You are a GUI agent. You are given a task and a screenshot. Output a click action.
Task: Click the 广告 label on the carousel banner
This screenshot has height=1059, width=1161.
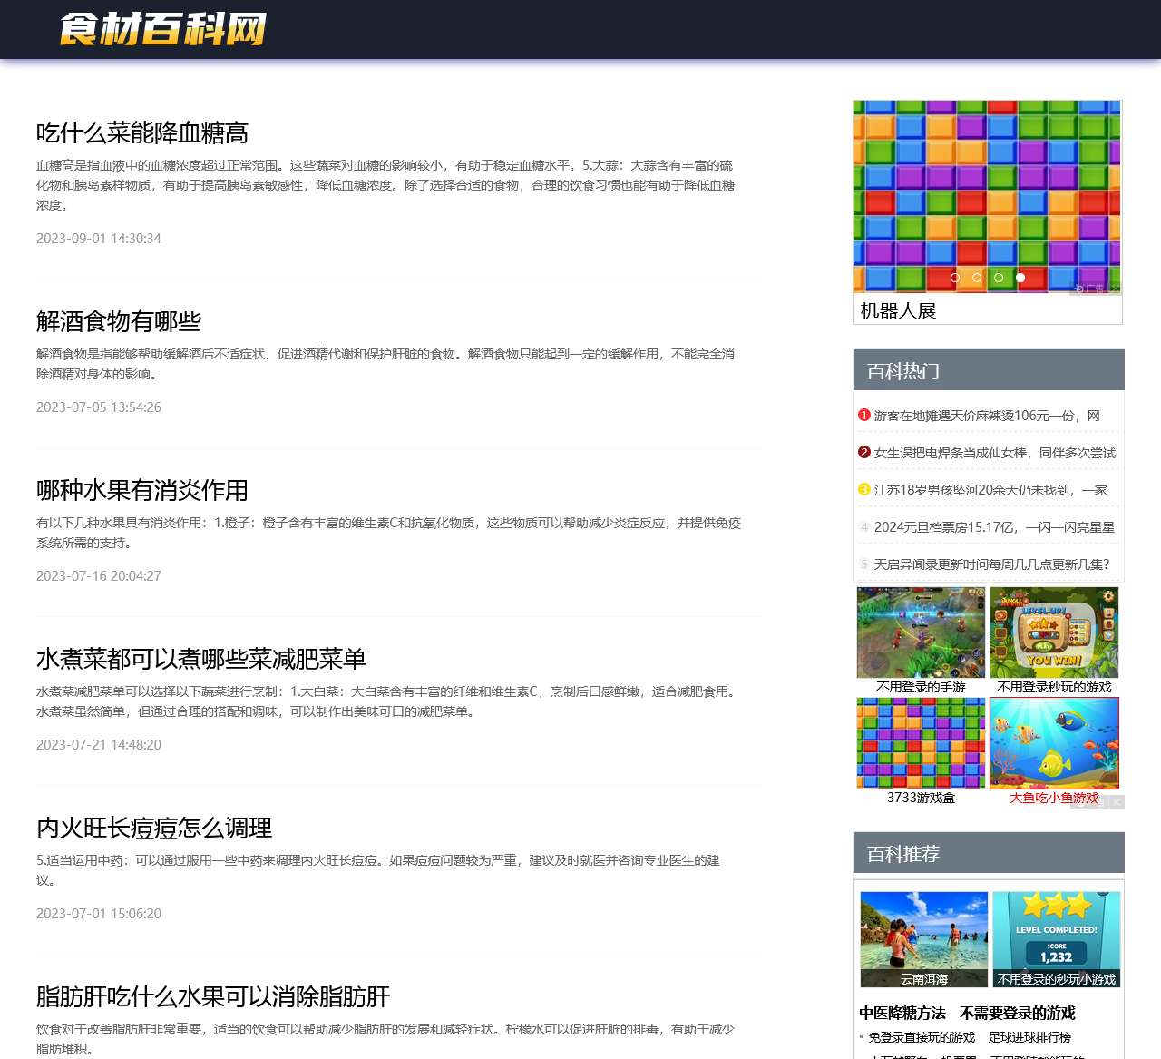(1090, 289)
